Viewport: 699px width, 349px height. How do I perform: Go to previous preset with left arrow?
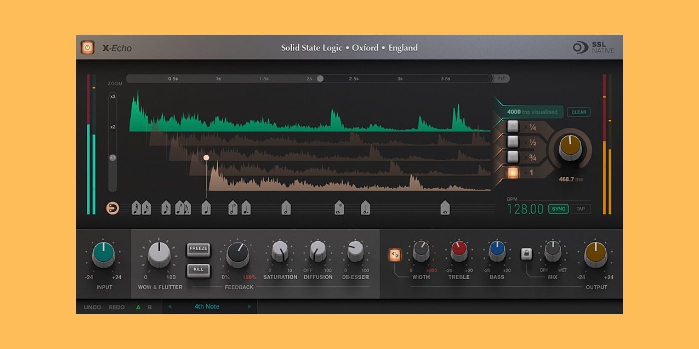pos(169,307)
